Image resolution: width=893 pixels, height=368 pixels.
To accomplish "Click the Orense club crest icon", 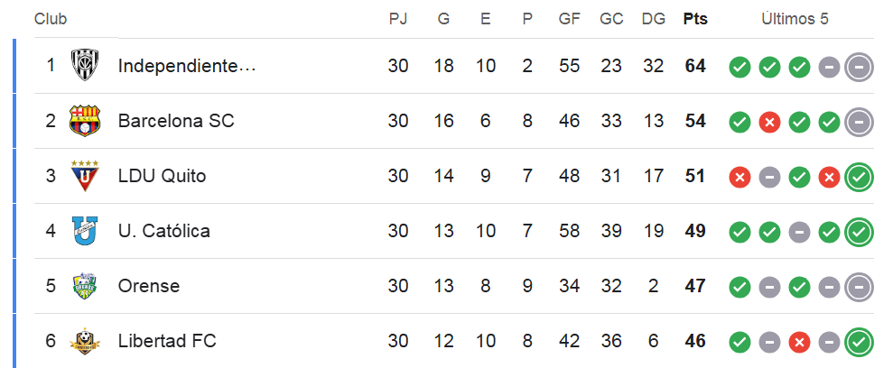I will [x=85, y=286].
